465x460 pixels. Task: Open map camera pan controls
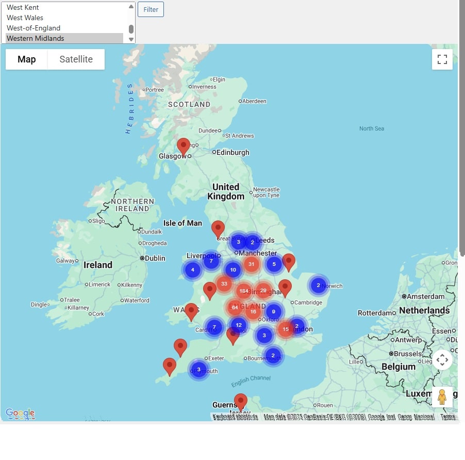[442, 360]
